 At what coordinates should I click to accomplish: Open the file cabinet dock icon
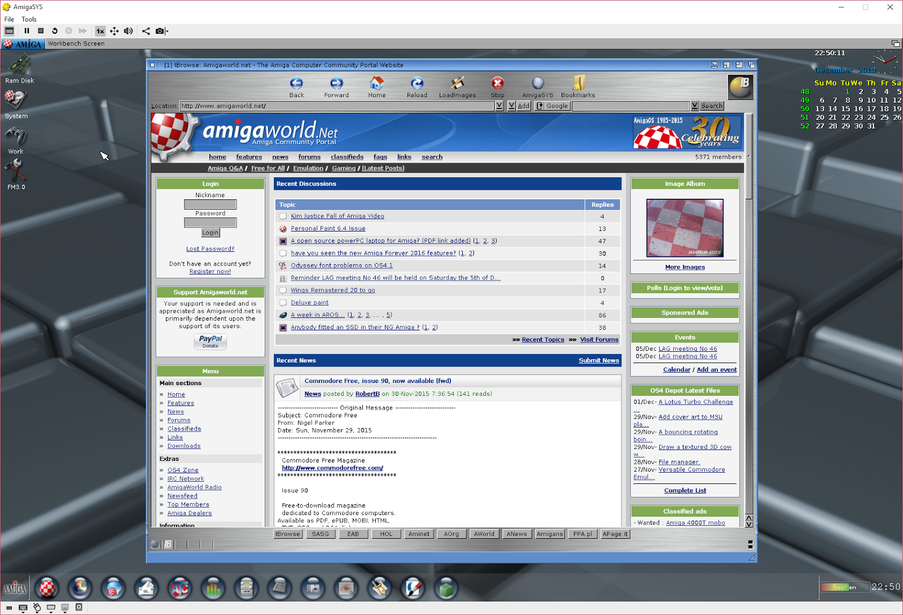(x=246, y=588)
